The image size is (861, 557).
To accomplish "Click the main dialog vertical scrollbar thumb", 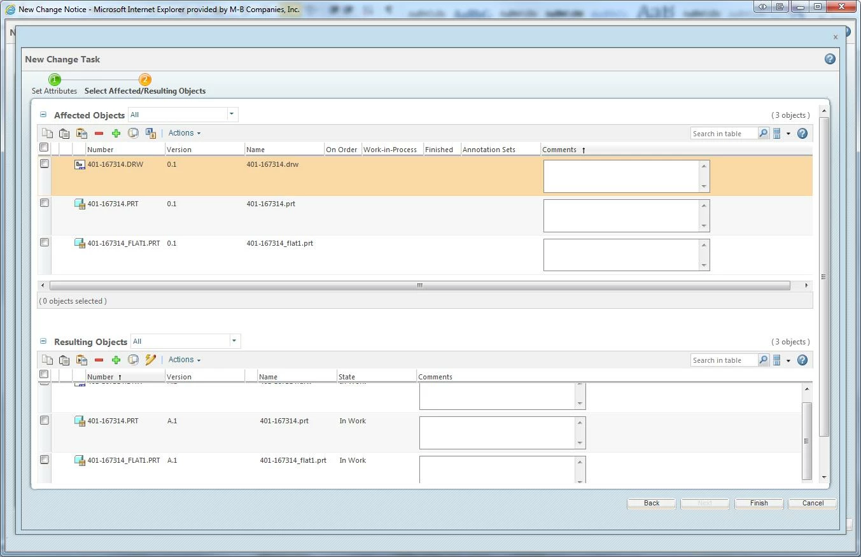I will [824, 277].
